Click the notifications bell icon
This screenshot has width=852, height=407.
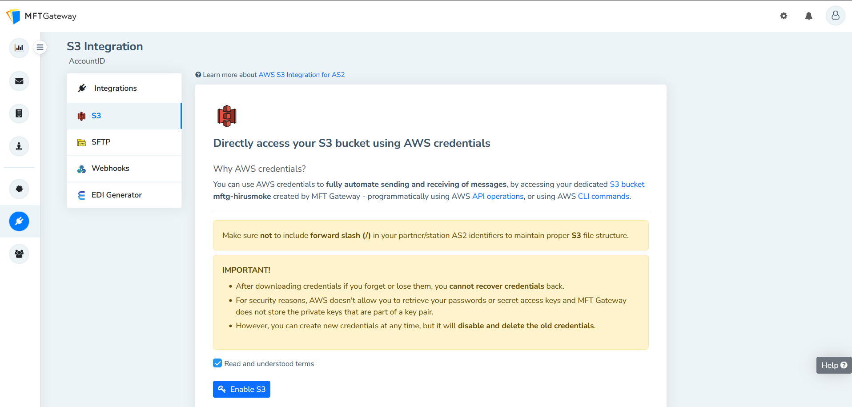[x=808, y=16]
